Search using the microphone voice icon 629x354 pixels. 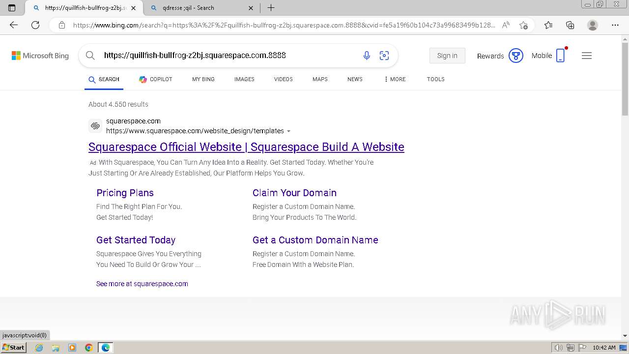[x=367, y=56]
